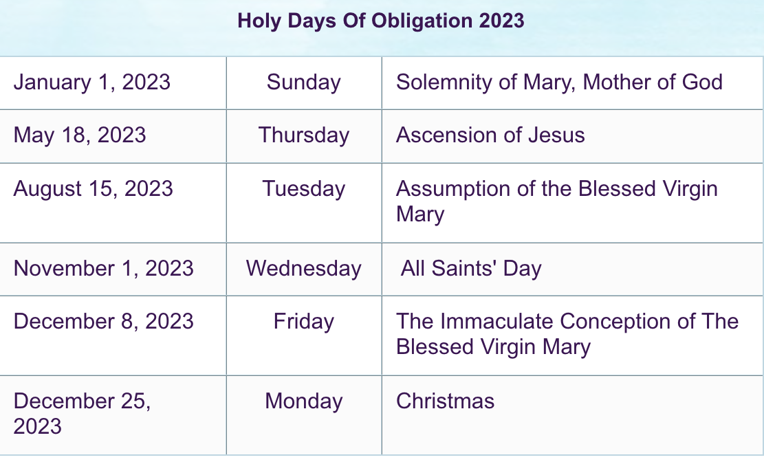
Task: Select The Immaculate Conception entry
Action: (567, 335)
